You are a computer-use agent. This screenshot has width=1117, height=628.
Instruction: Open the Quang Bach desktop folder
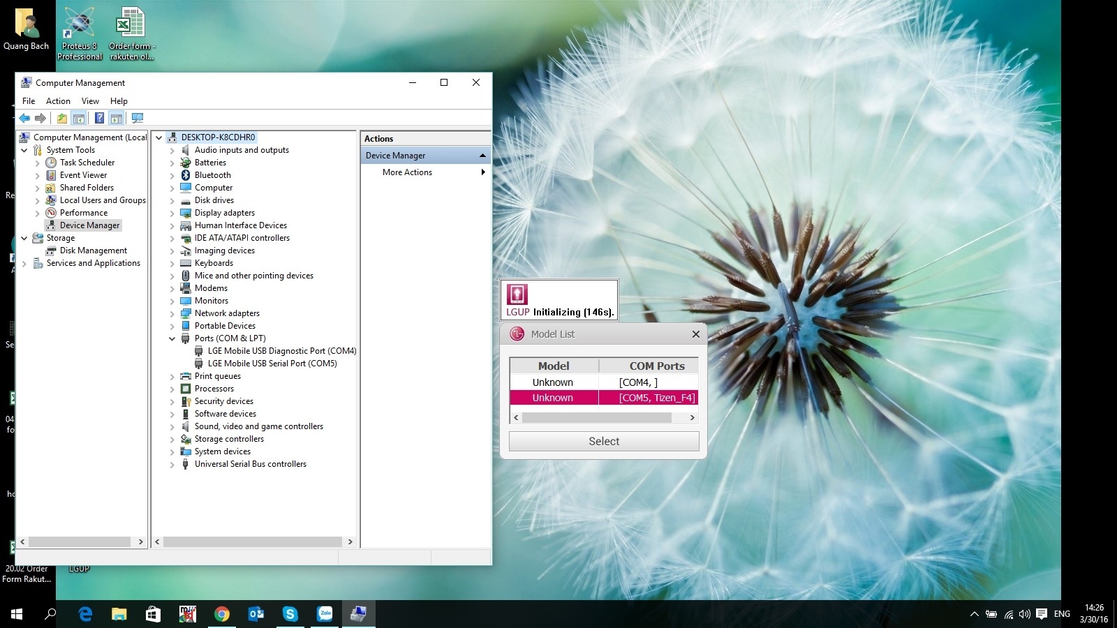pyautogui.click(x=27, y=29)
